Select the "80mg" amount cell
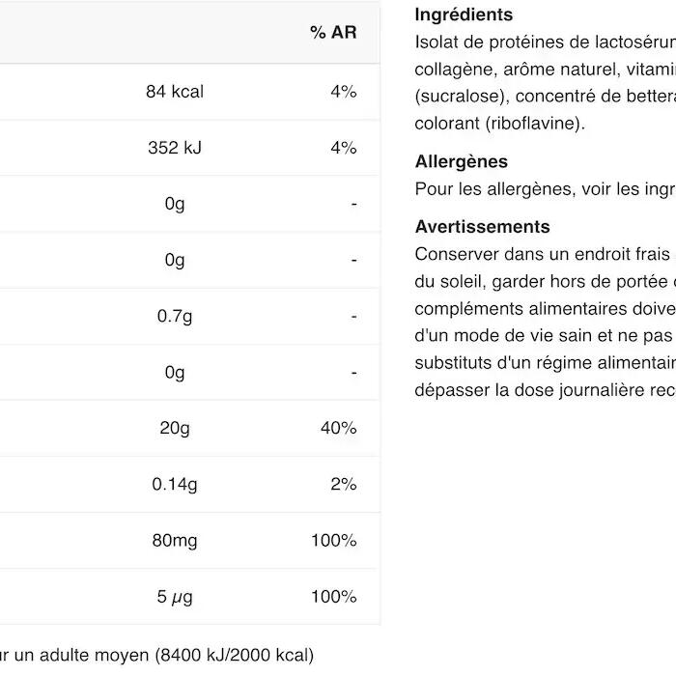 (174, 540)
